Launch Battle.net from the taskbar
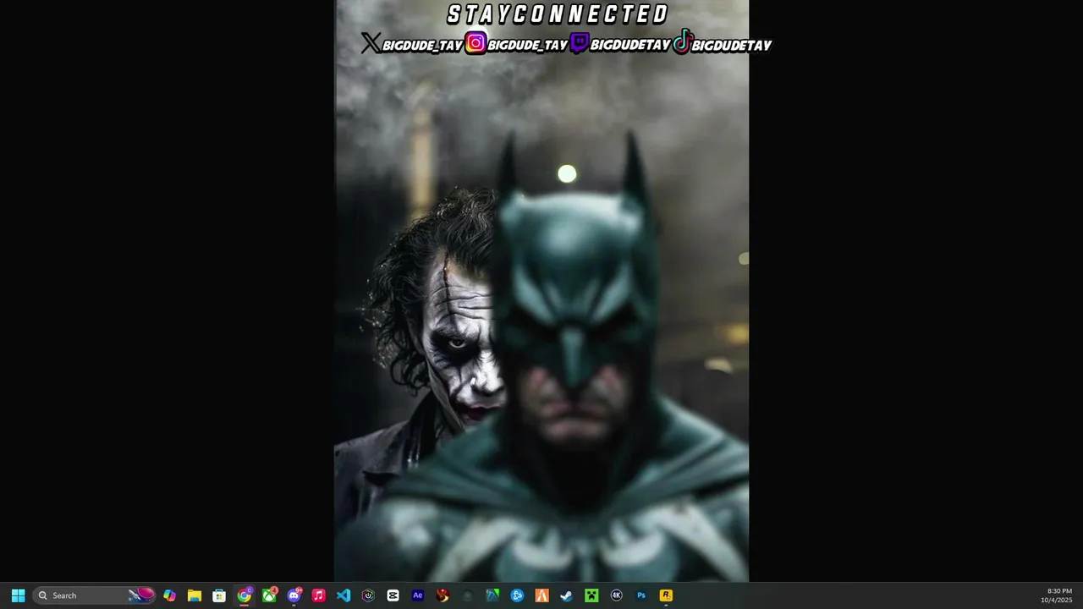 click(x=517, y=595)
